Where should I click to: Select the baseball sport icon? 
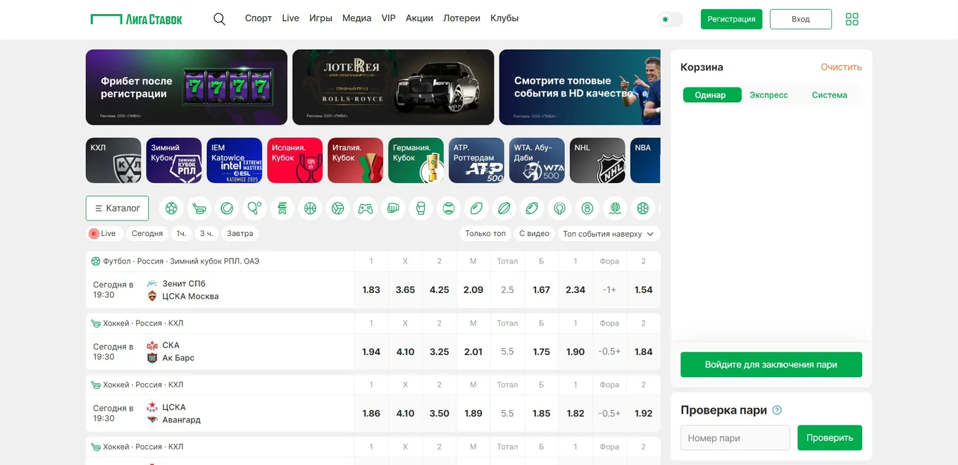(x=449, y=209)
